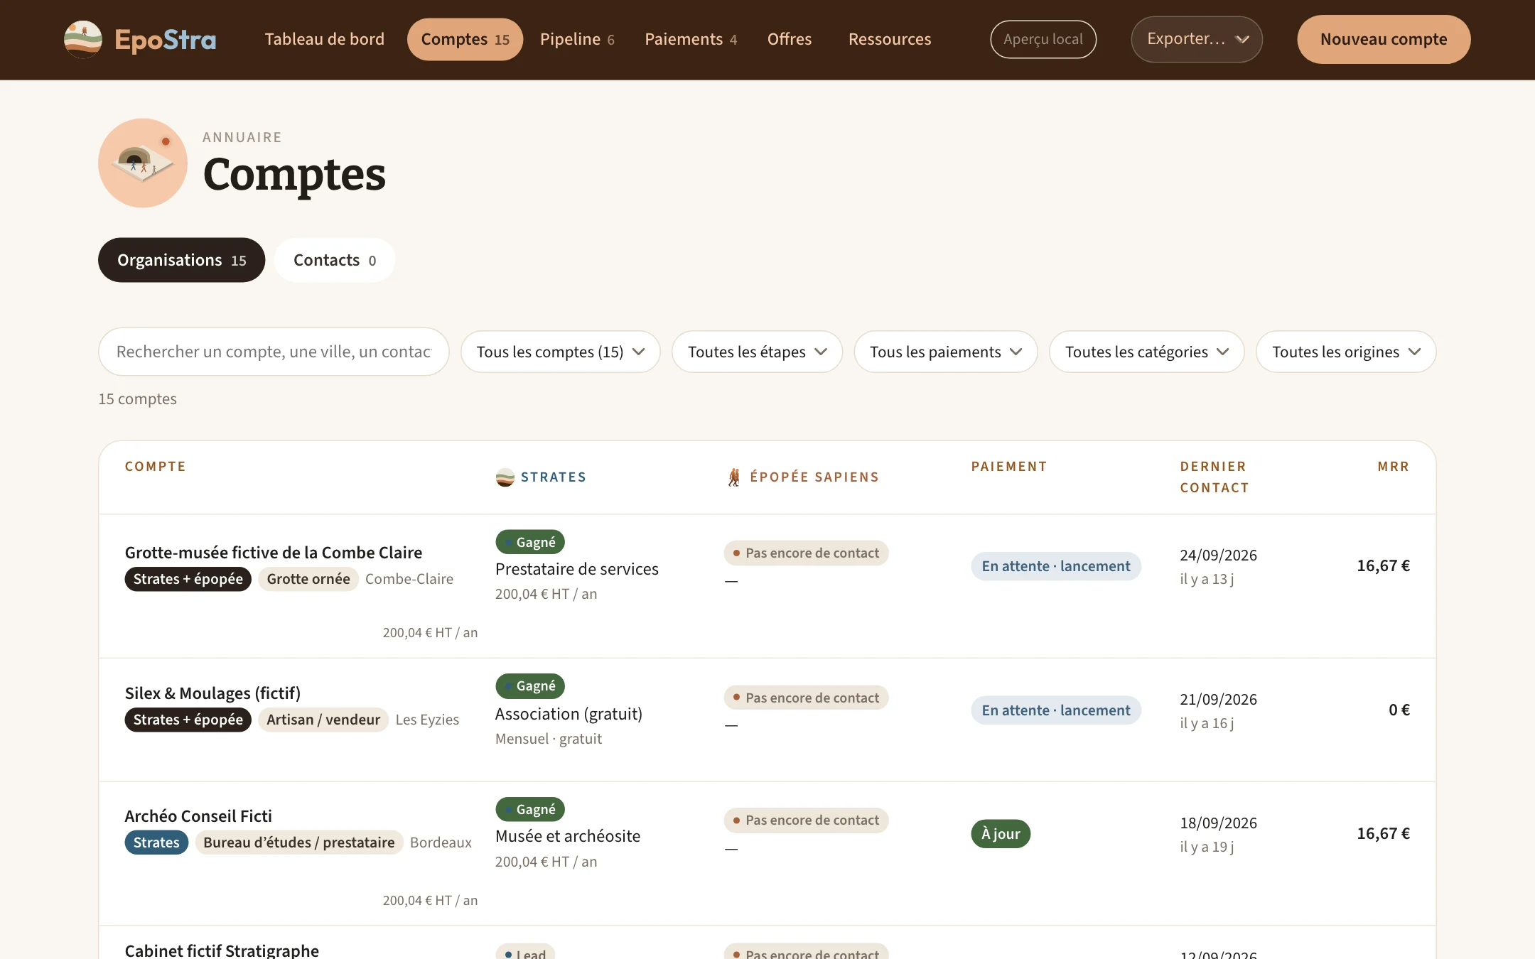The height and width of the screenshot is (959, 1535).
Task: Open the Toutes les origines filter
Action: tap(1346, 352)
